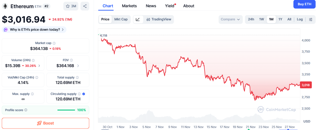Select the 1Y time range
This screenshot has height=130, width=316.
pyautogui.click(x=280, y=19)
